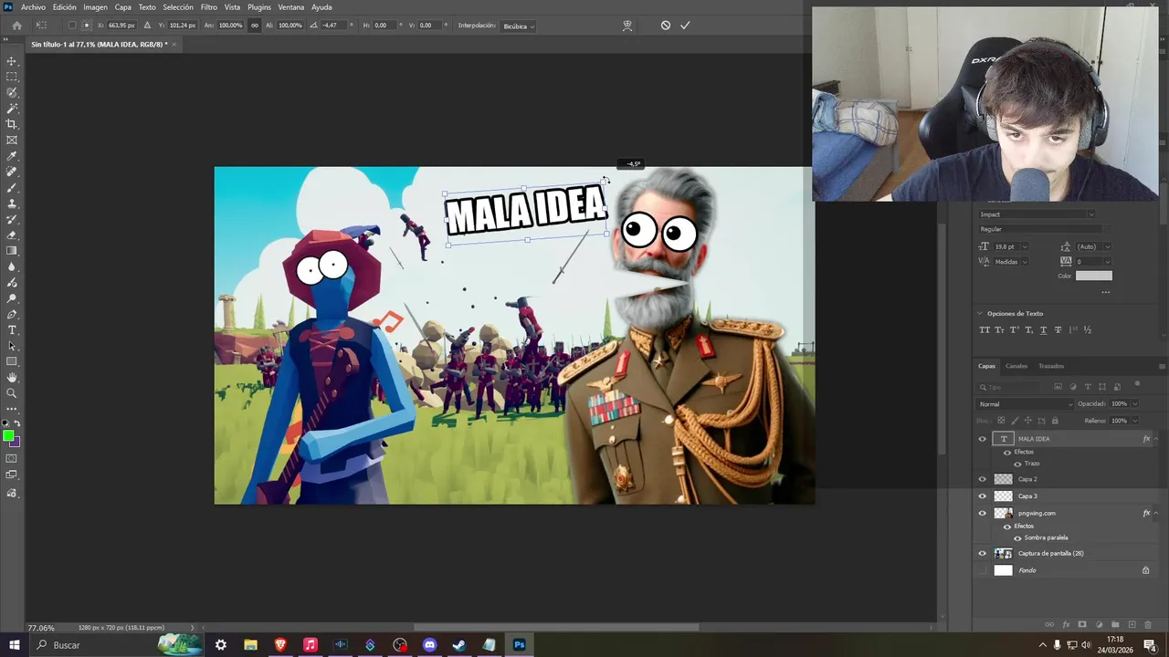Show the Fondo layer visibility box

(x=983, y=570)
